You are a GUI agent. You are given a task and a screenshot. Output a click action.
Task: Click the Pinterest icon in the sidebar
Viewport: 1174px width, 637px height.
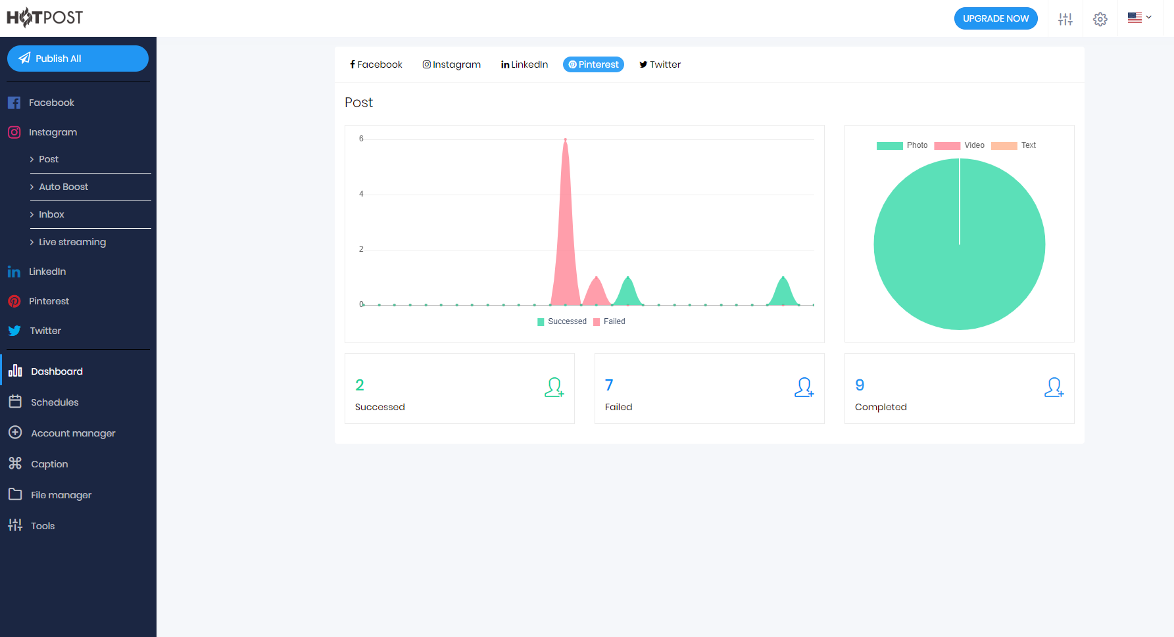point(14,301)
